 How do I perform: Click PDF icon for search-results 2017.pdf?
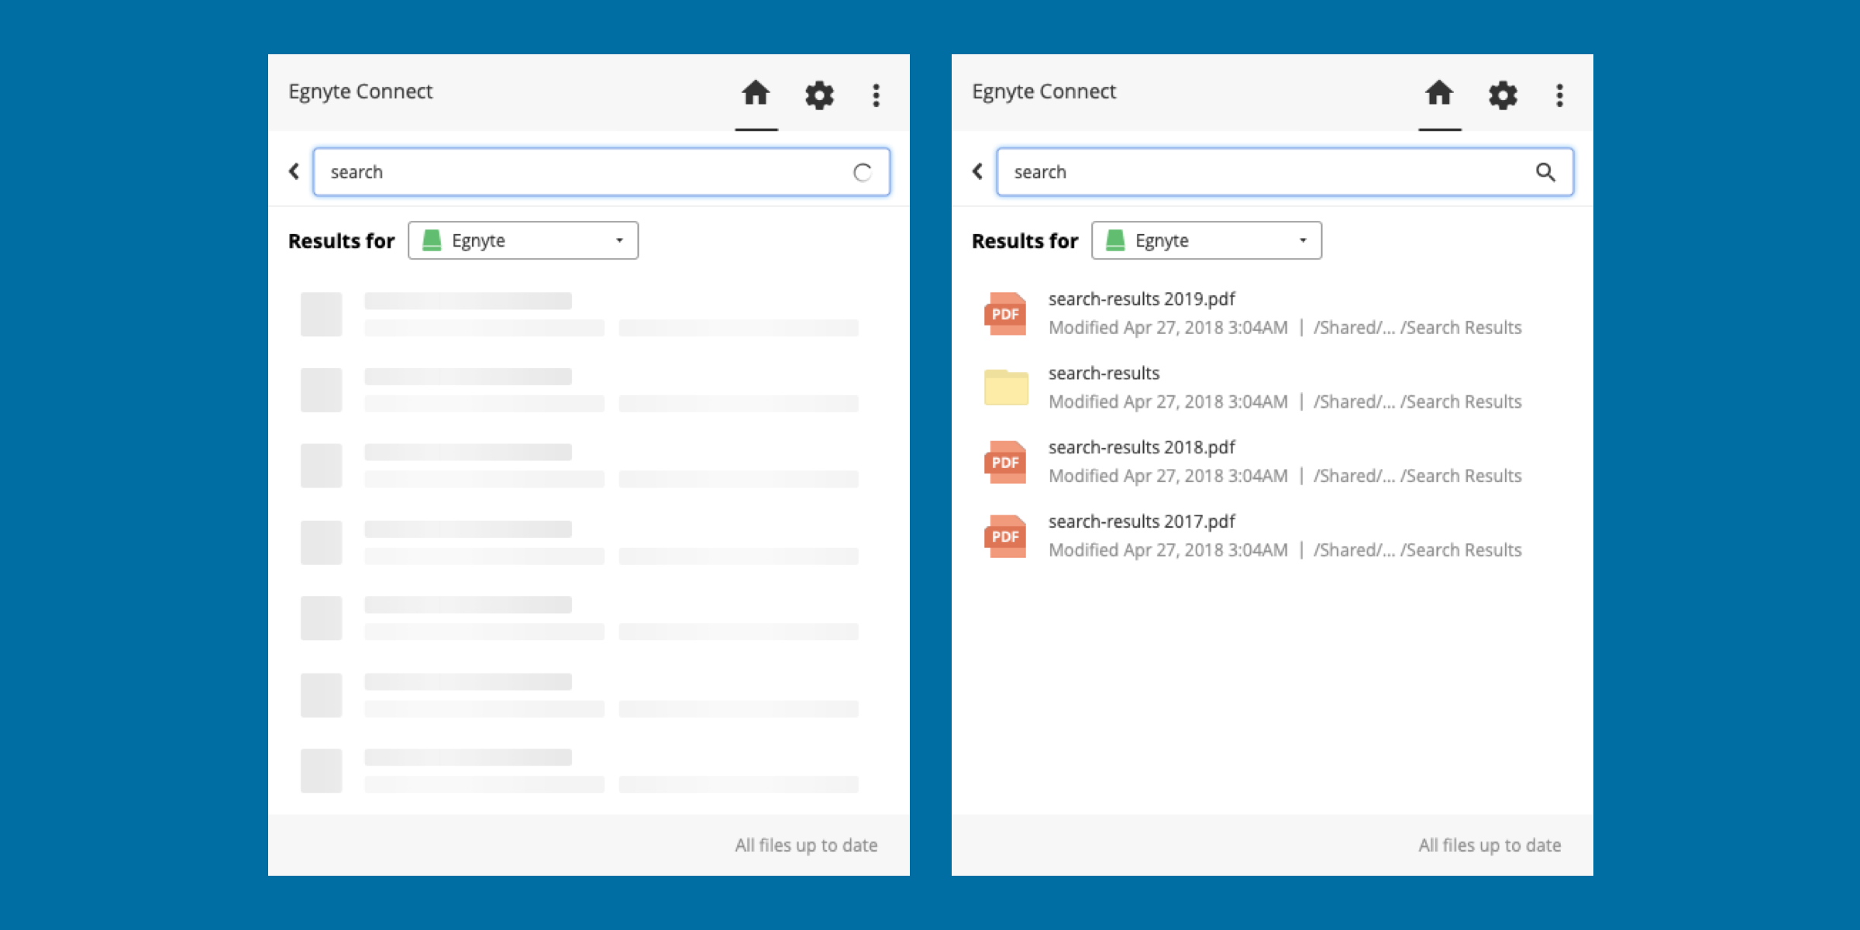tap(1005, 536)
